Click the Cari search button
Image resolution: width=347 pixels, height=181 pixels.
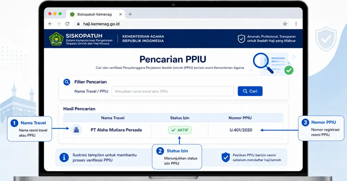(250, 91)
